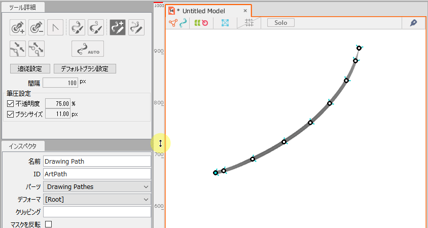This screenshot has height=228, width=428.
Task: Toggle the 不透明度 pen pressure checkbox
Action: pos(11,103)
